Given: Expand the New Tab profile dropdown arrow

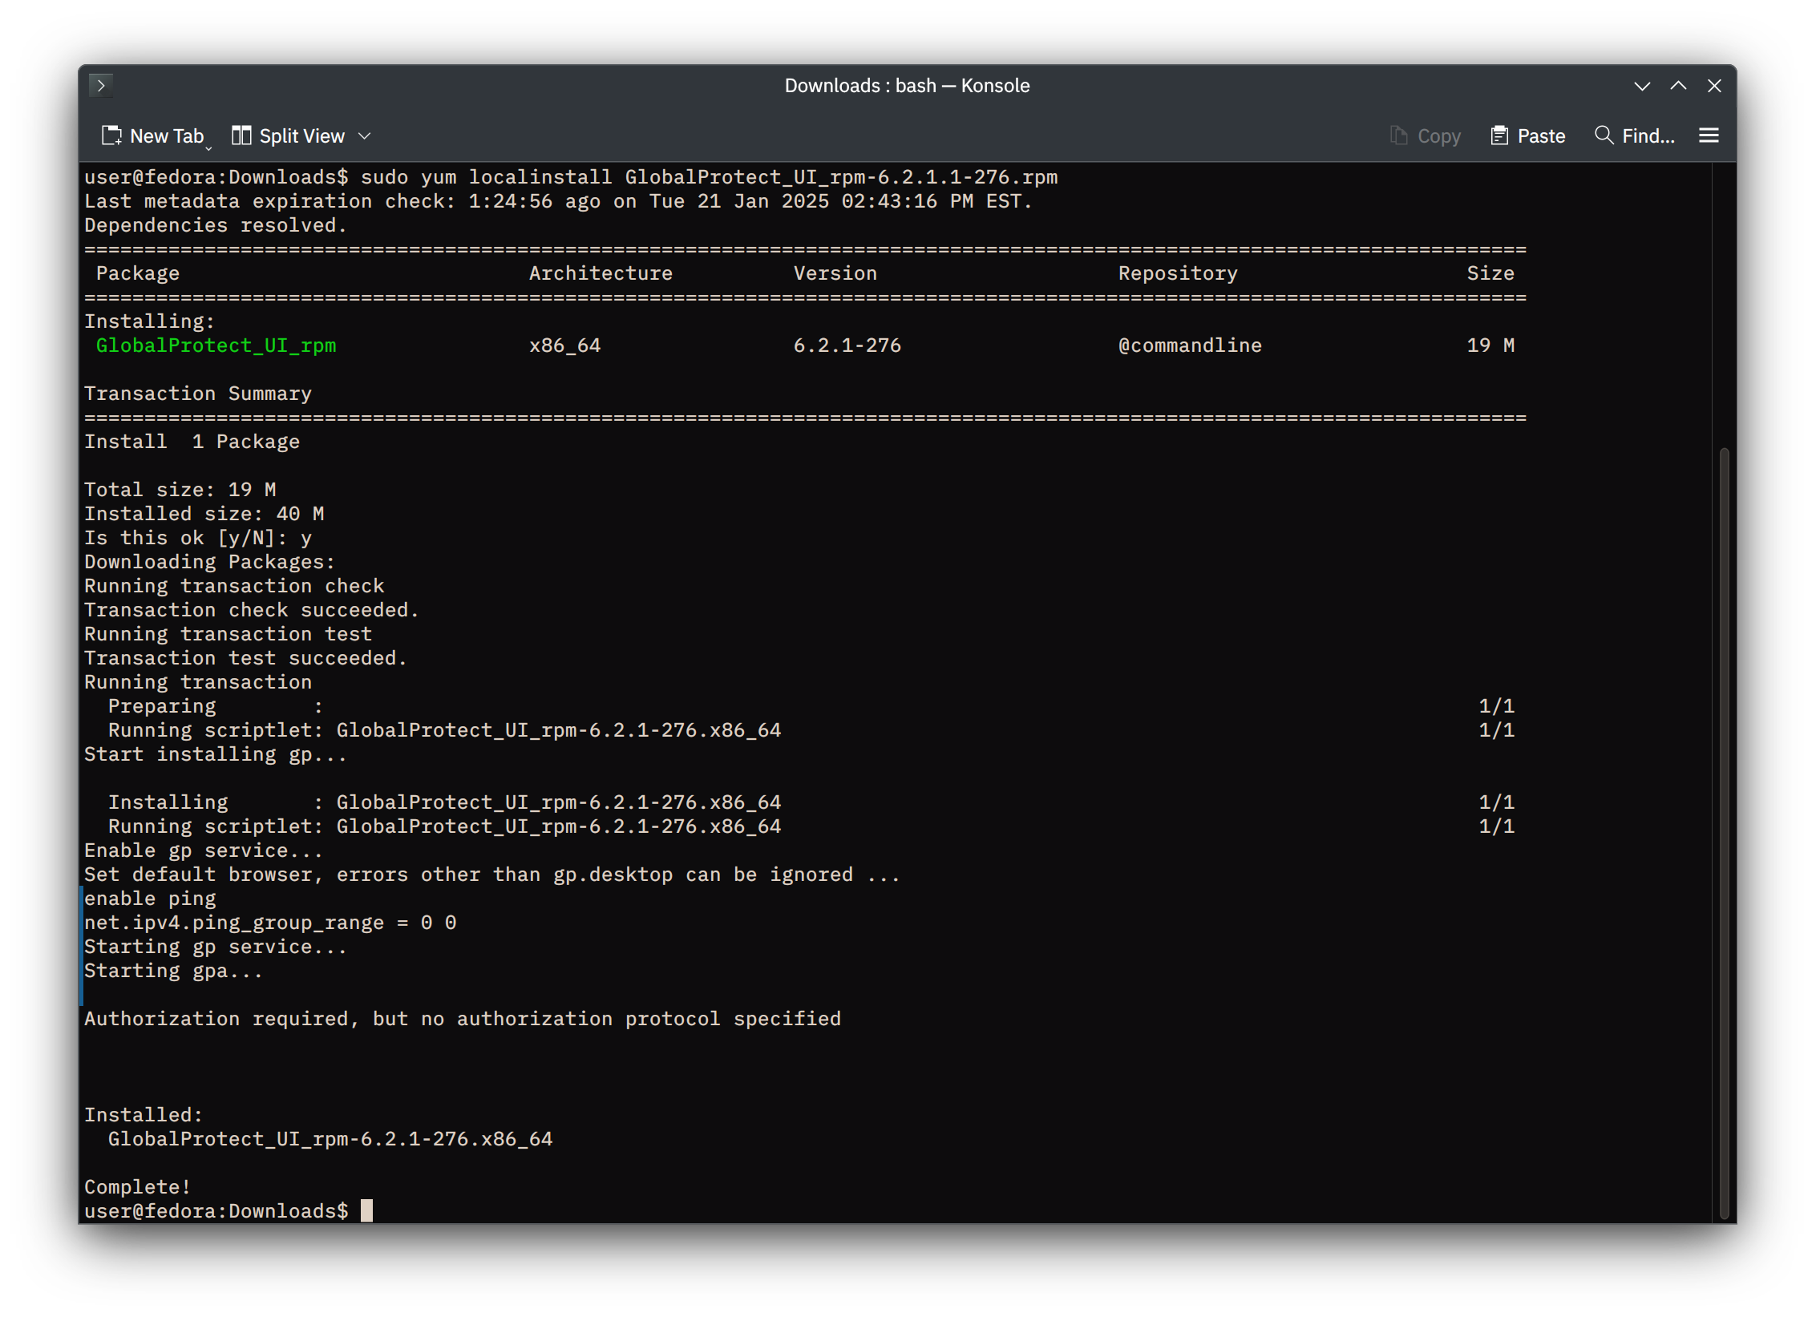Looking at the screenshot, I should coord(208,147).
